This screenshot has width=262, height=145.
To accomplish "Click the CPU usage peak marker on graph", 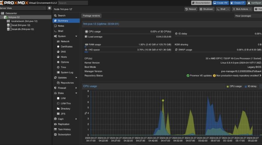I will click(163, 101).
